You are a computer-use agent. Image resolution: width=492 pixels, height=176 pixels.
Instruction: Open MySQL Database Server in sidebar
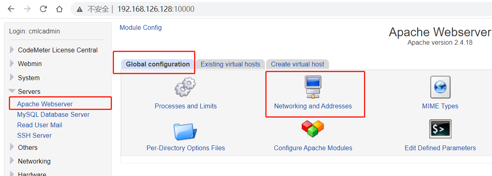point(53,114)
